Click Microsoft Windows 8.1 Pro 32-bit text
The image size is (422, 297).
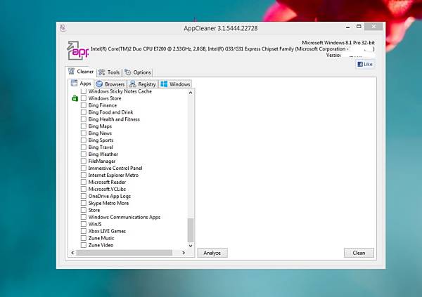click(338, 42)
